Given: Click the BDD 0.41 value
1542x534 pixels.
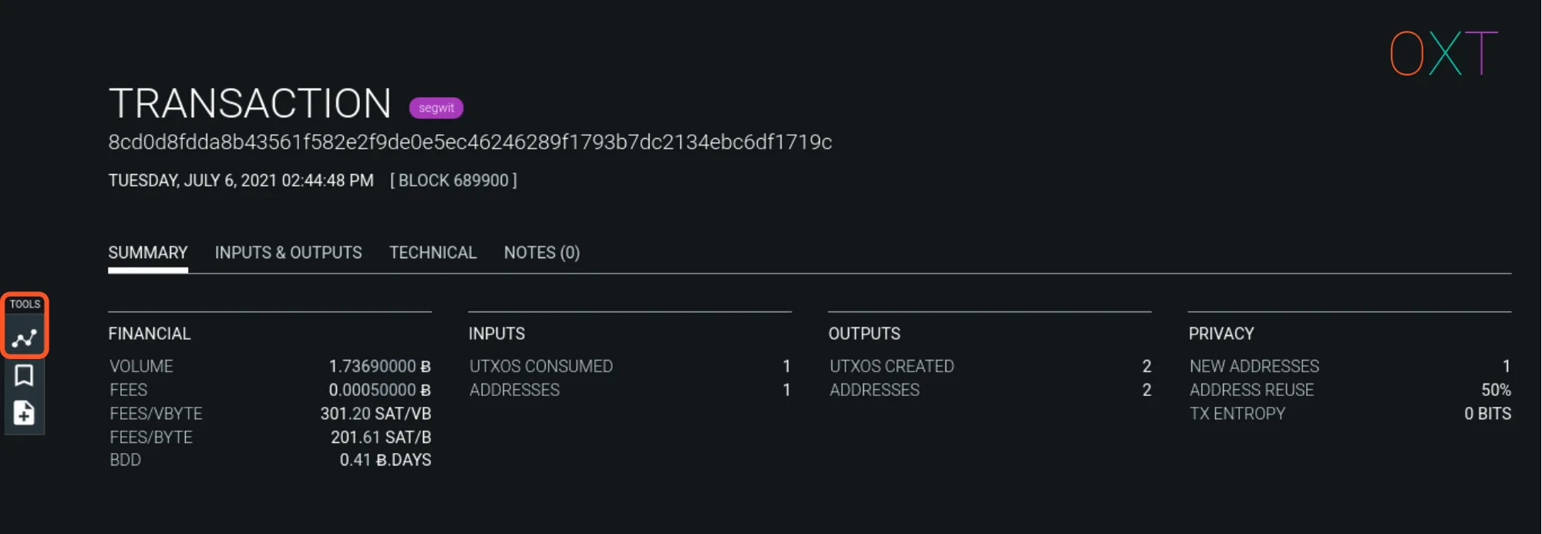Looking at the screenshot, I should [x=385, y=460].
